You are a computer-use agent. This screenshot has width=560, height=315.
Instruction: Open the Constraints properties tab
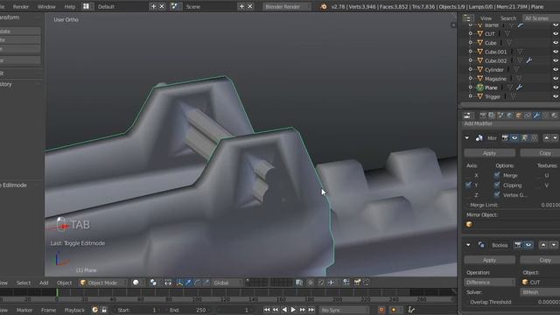(528, 115)
